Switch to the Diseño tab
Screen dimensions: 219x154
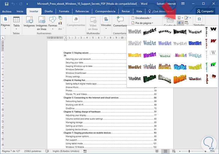49,11
